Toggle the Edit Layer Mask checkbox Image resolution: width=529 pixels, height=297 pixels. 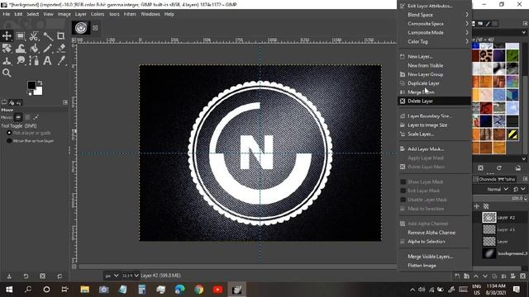pos(403,191)
